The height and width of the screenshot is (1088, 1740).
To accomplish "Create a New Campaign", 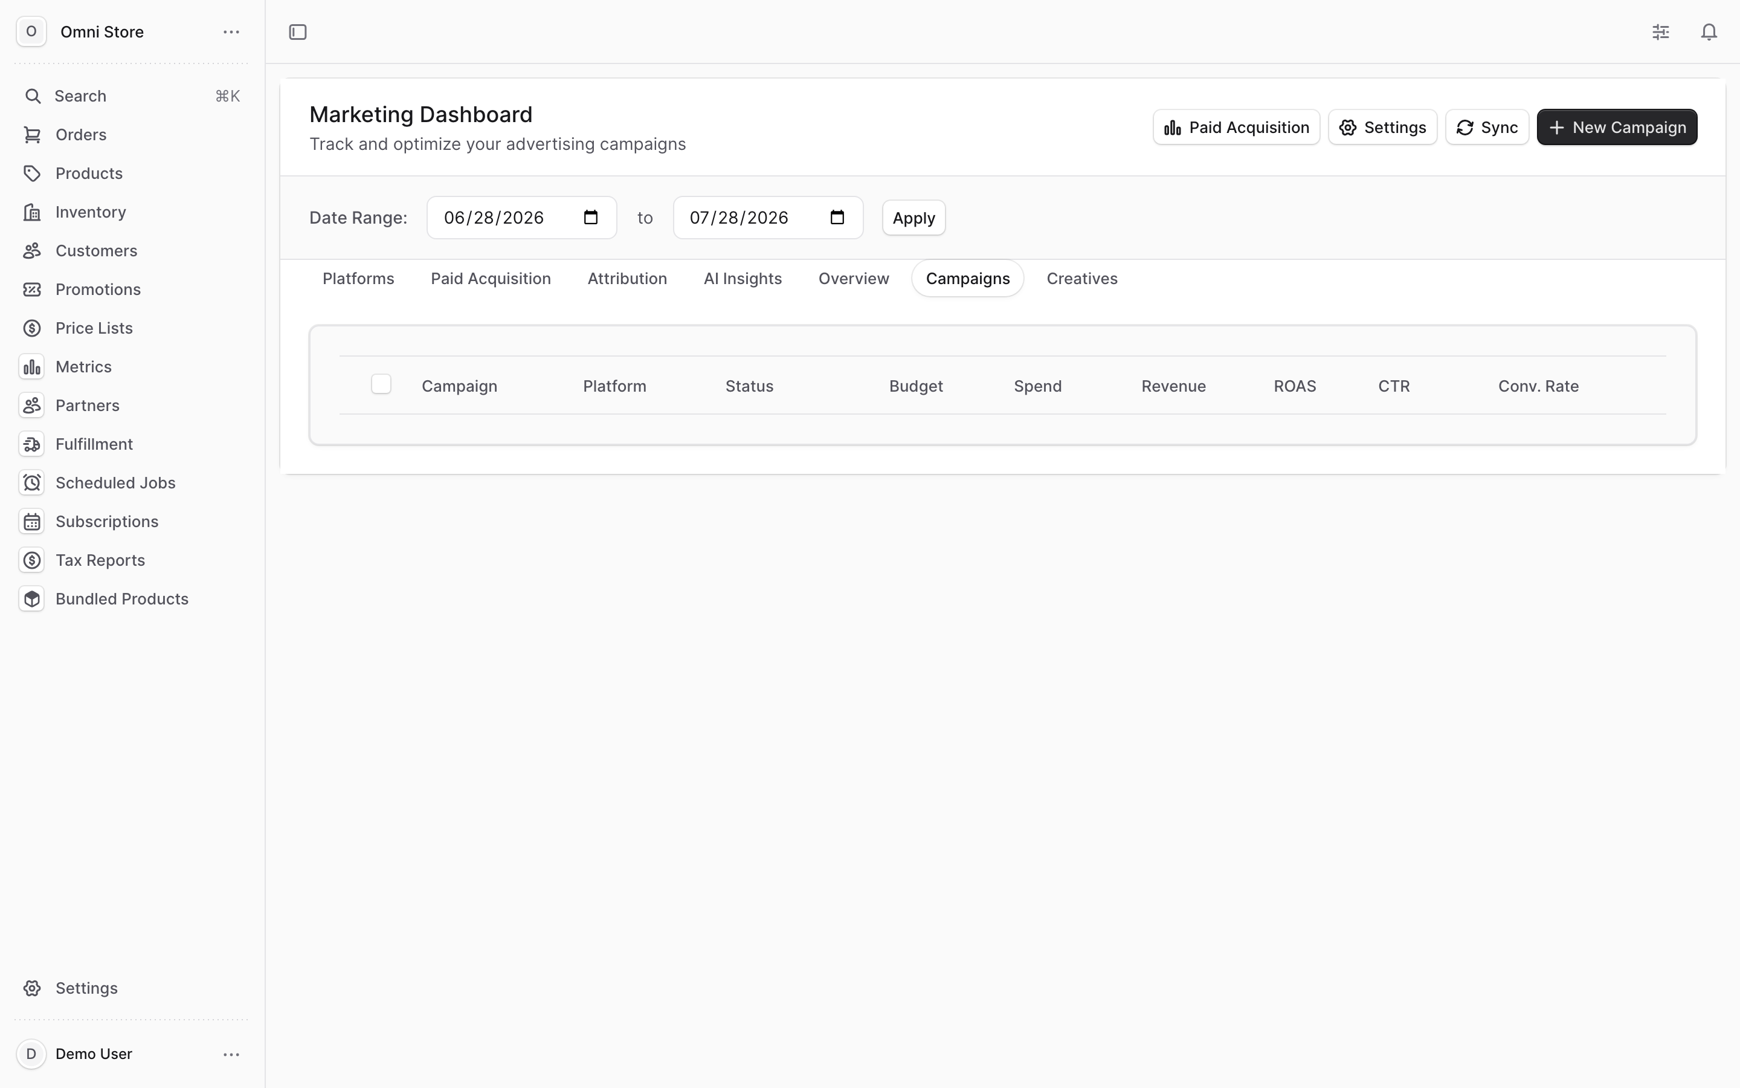I will (x=1617, y=128).
